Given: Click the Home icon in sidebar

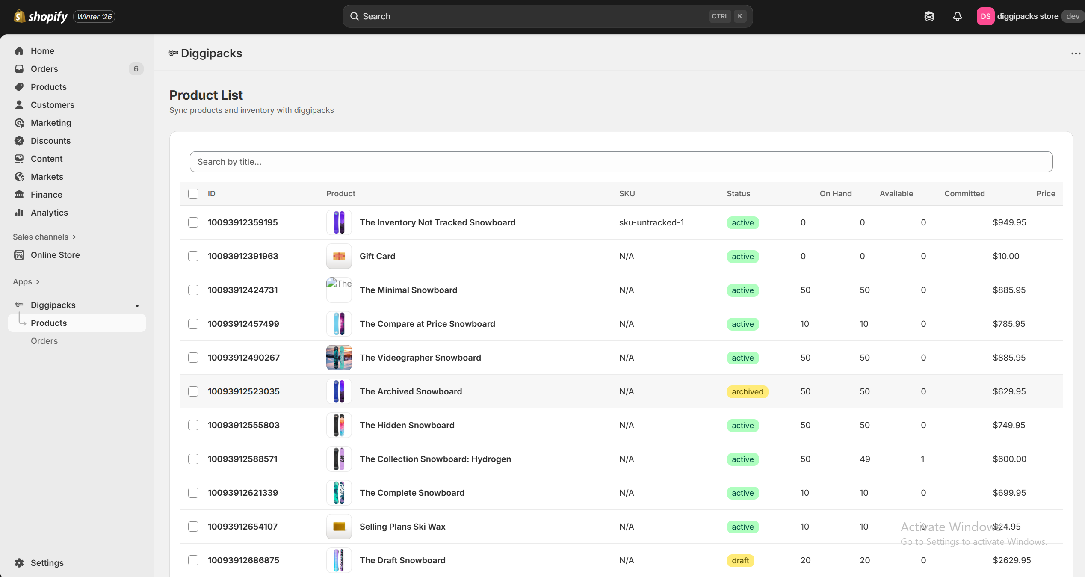Looking at the screenshot, I should coord(19,51).
